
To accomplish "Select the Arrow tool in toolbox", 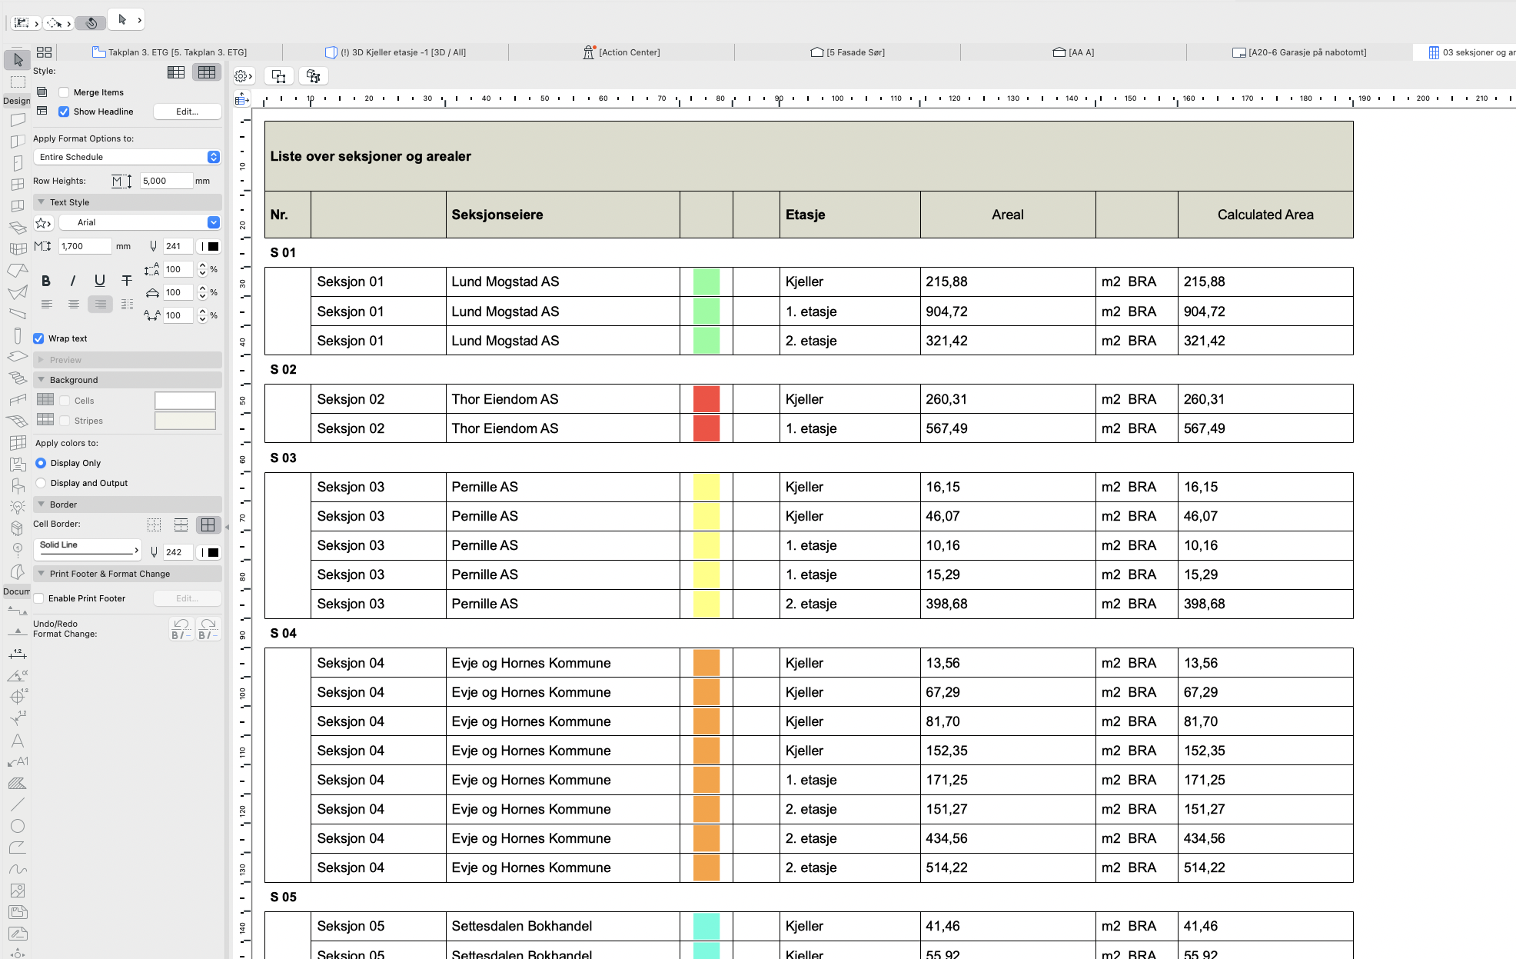I will [x=18, y=59].
